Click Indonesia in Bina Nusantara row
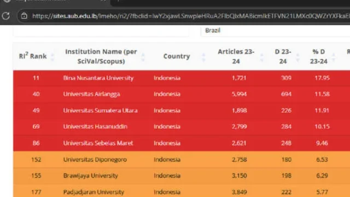This screenshot has width=350, height=197. [x=167, y=78]
